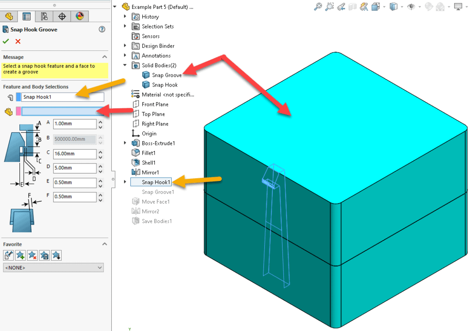
Task: Activate the Zoom to Area tool
Action: 328,6
